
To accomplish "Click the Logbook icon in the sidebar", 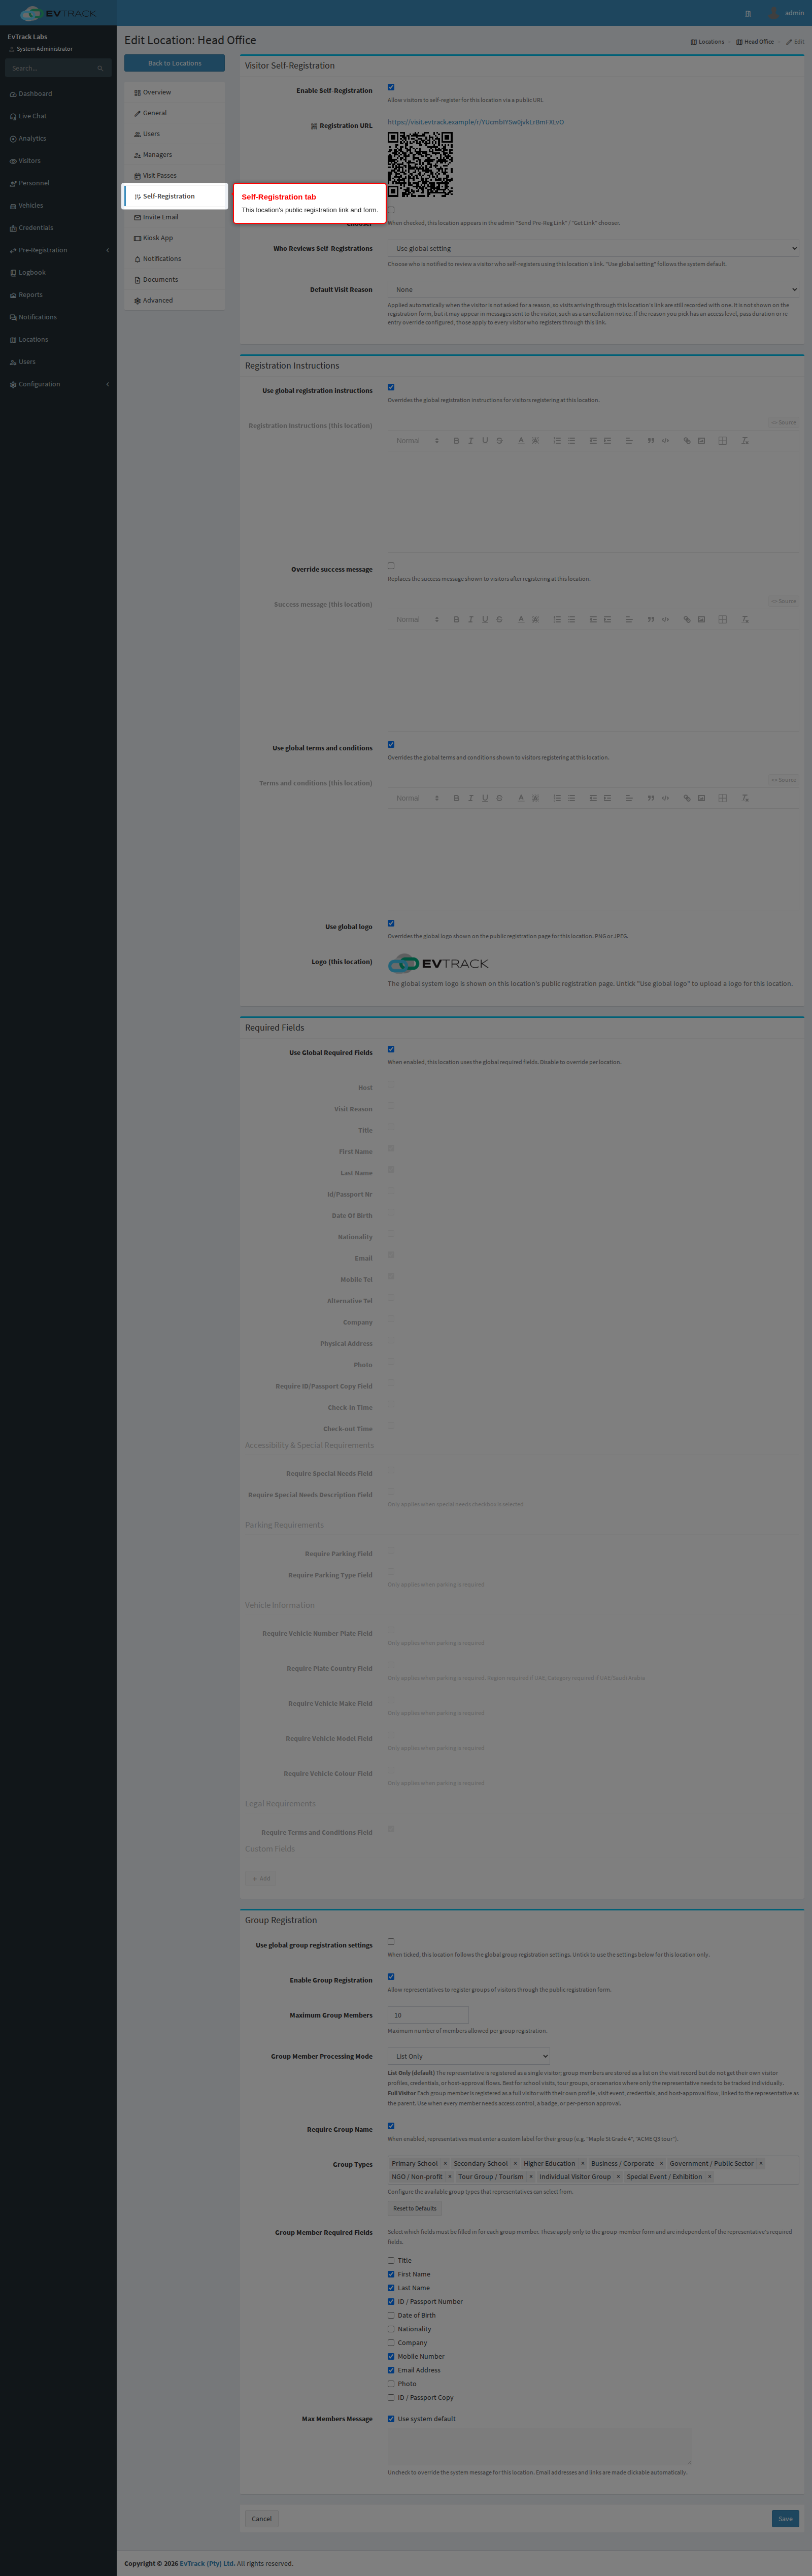I will click(13, 273).
